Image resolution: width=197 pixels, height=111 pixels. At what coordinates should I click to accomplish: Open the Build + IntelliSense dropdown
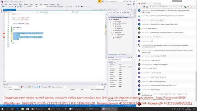(x=59, y=87)
